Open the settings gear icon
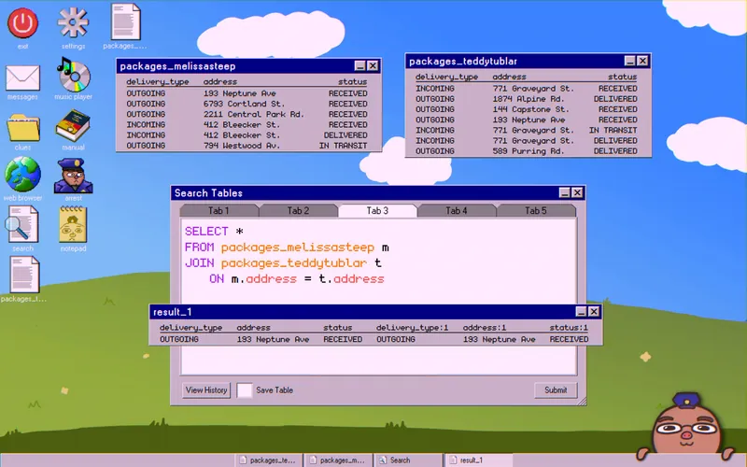 tap(73, 21)
